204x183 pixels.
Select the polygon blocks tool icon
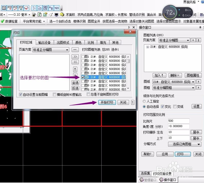[45, 8]
